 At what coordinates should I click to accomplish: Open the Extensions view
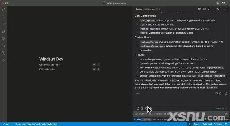click(4, 46)
